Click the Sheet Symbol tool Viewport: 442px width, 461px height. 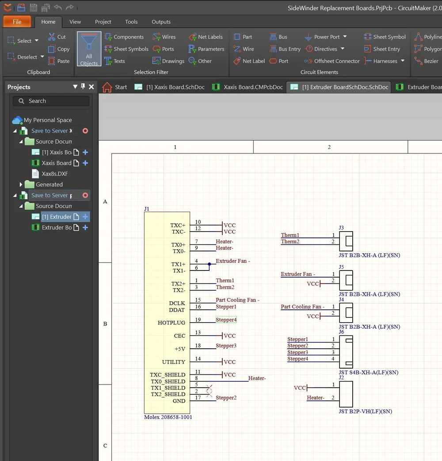(x=385, y=37)
